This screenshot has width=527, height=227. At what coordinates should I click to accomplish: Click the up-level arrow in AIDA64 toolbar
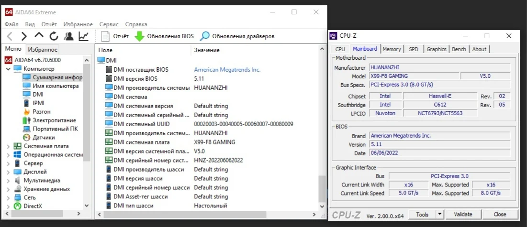(39, 35)
